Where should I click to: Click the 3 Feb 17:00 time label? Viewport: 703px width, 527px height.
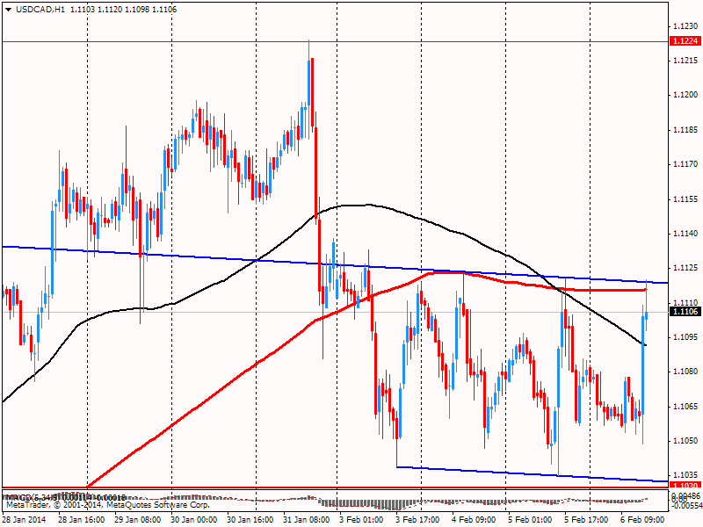[x=417, y=520]
